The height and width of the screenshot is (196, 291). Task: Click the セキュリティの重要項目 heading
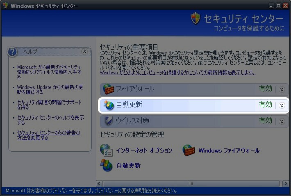[129, 47]
